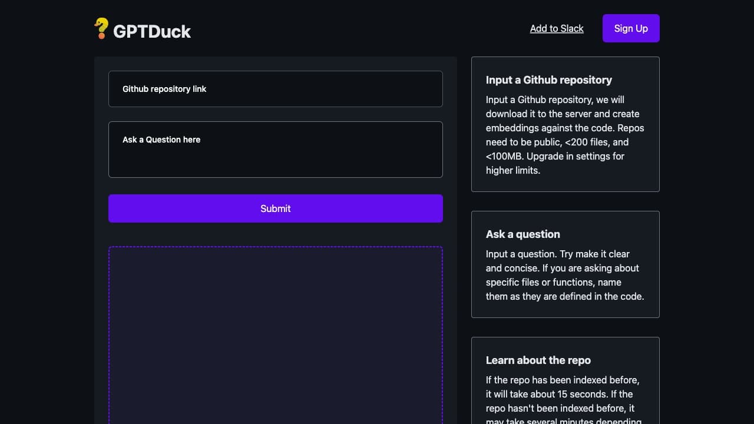Click the Ask a question heading text
The width and height of the screenshot is (754, 424).
coord(522,234)
